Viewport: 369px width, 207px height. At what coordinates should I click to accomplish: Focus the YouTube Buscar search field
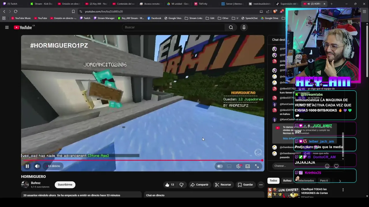click(x=173, y=27)
